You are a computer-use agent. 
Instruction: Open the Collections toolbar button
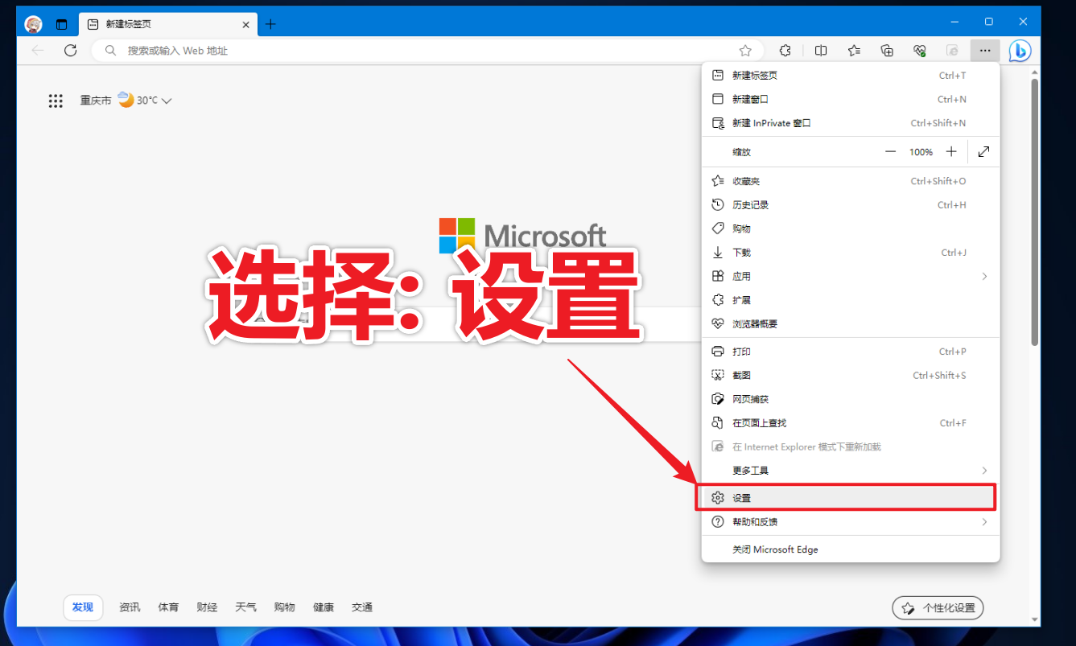tap(887, 51)
